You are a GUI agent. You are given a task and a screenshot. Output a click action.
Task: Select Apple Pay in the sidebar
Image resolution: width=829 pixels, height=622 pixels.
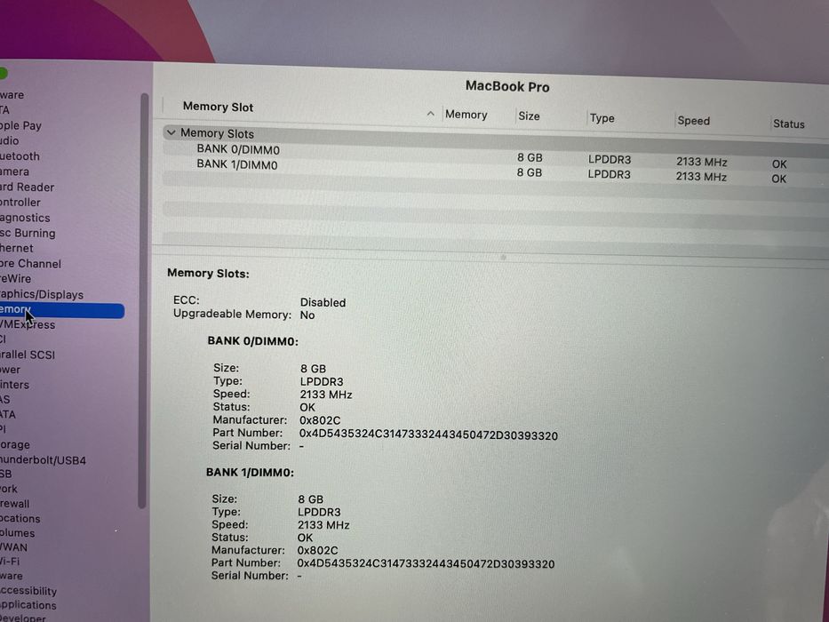pos(20,126)
